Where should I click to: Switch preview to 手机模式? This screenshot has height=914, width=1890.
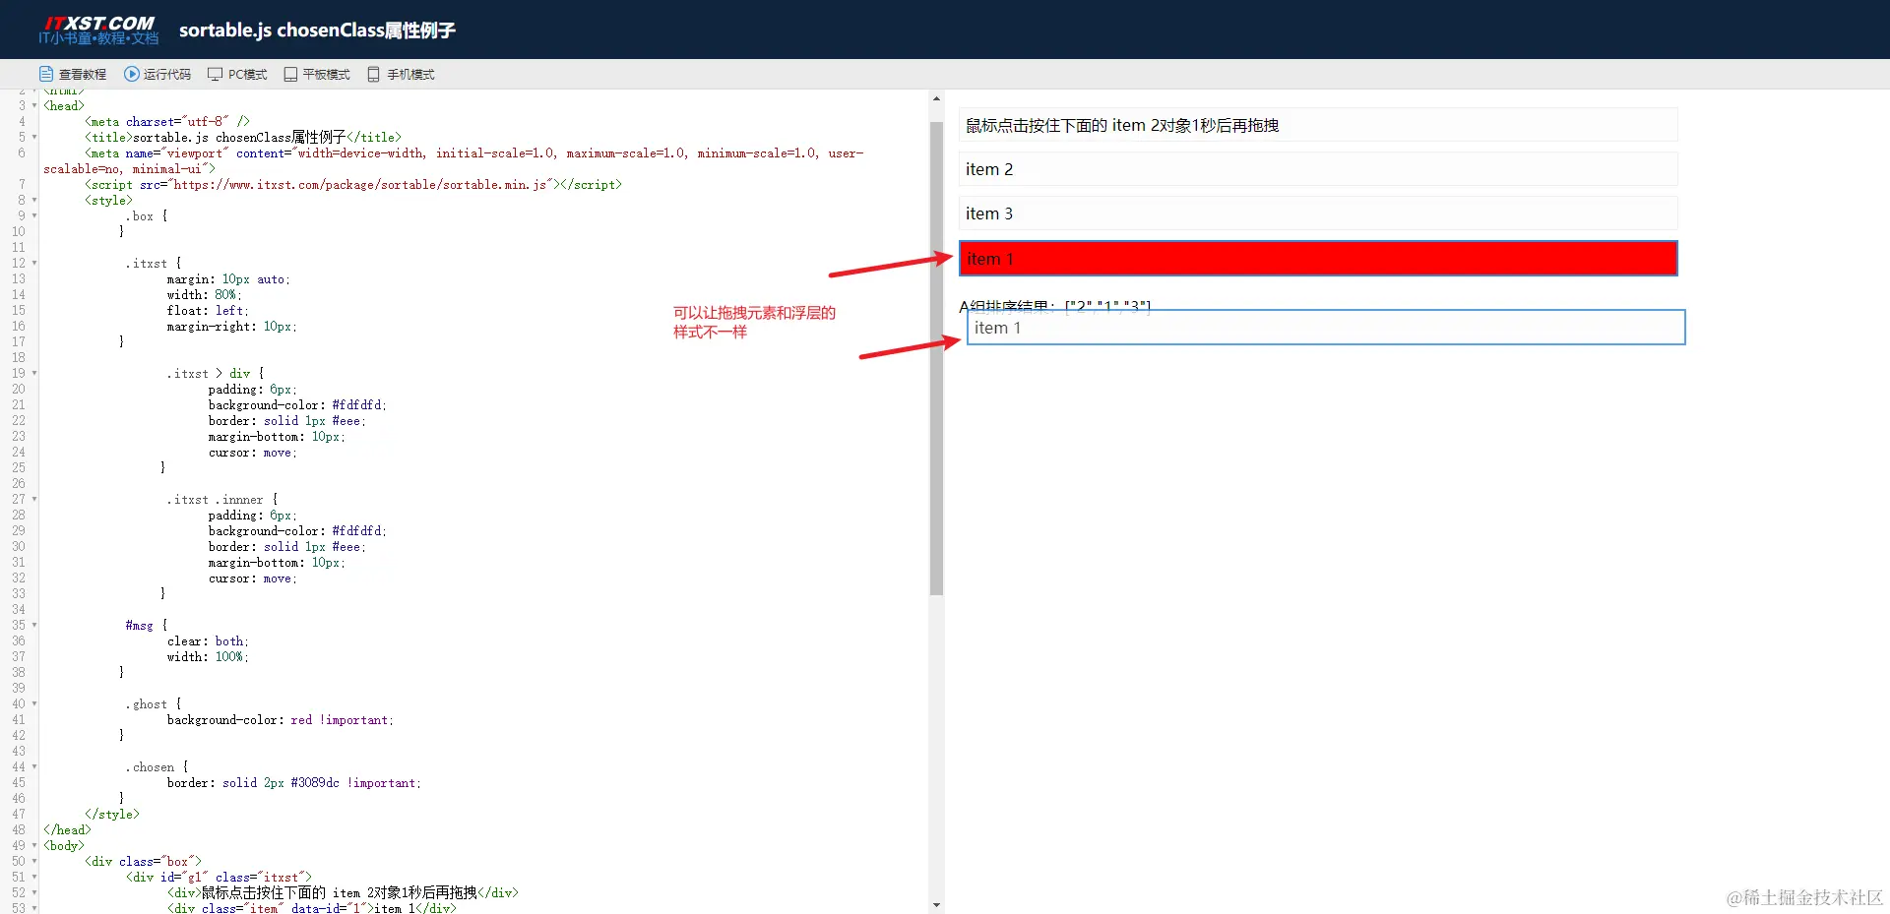coord(401,74)
